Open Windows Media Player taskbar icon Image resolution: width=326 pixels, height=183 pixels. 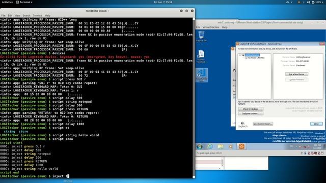pyautogui.click(x=231, y=147)
